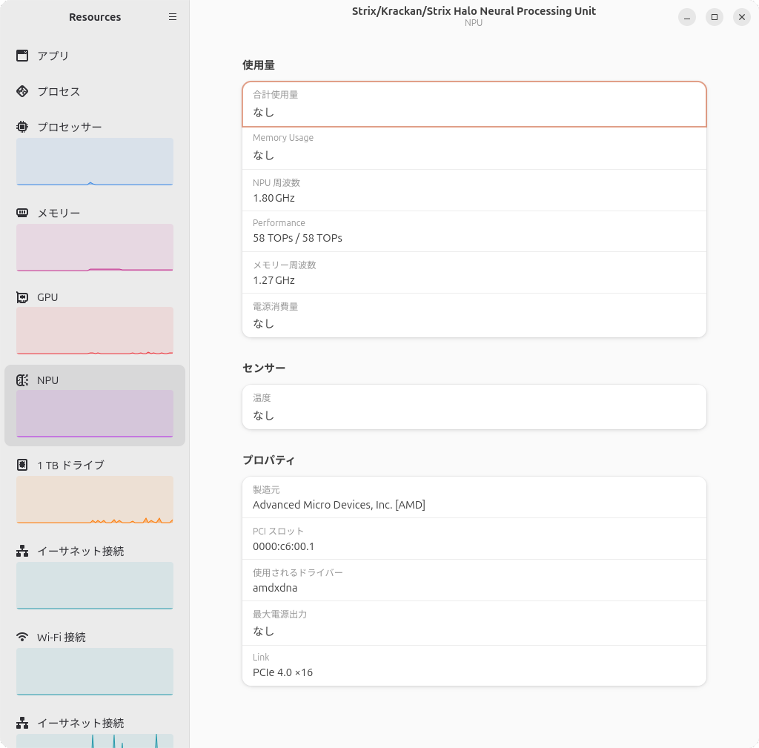Screen dimensions: 759x748
Task: Click the 温度 sensor row
Action: tap(474, 406)
